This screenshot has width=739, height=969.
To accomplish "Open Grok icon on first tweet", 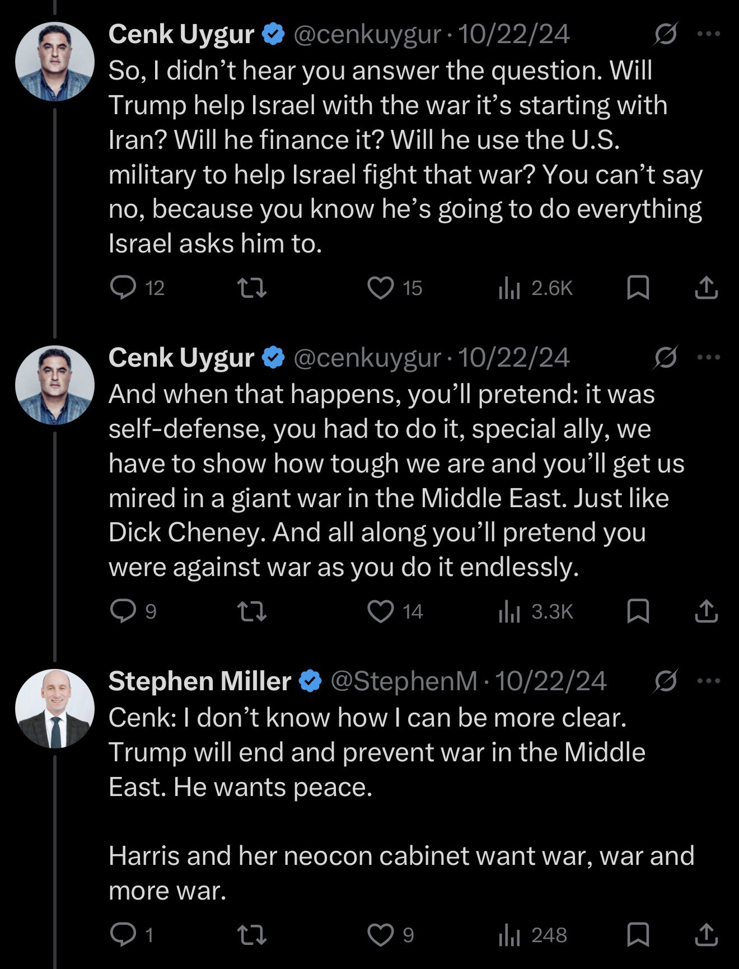I will click(666, 34).
